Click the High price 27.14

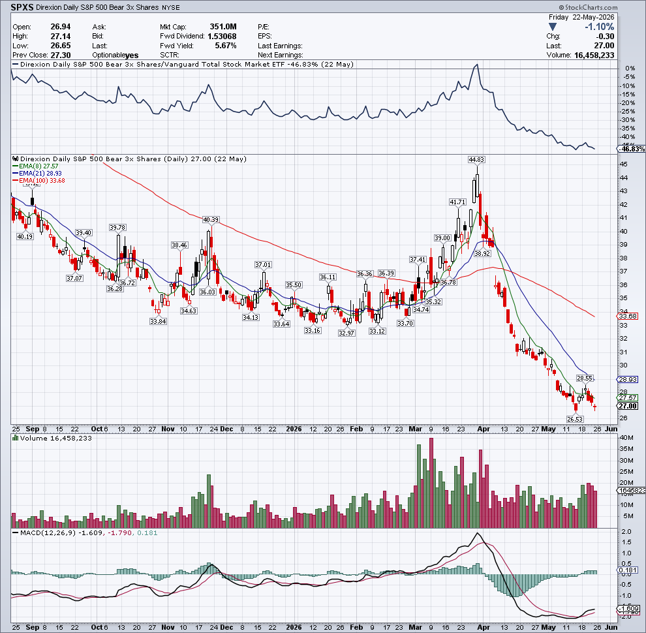tap(61, 37)
